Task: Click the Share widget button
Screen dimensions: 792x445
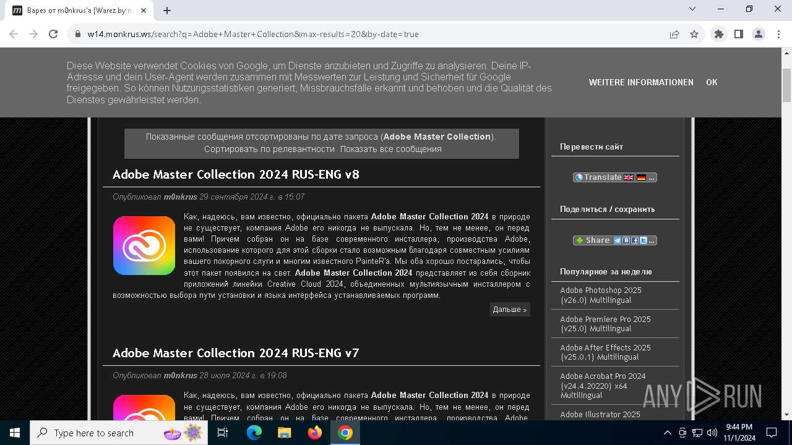Action: 615,240
